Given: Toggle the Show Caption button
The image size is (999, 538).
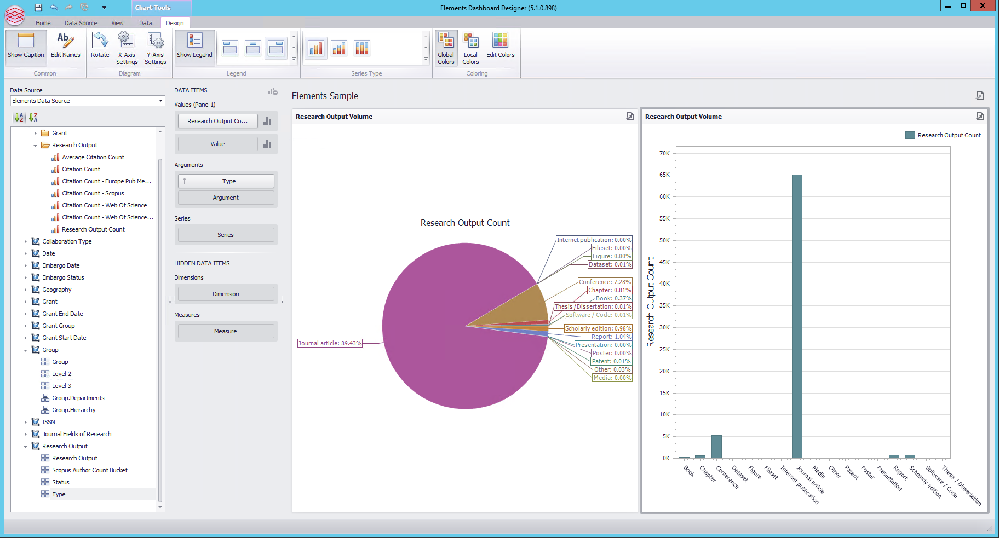Looking at the screenshot, I should (26, 45).
